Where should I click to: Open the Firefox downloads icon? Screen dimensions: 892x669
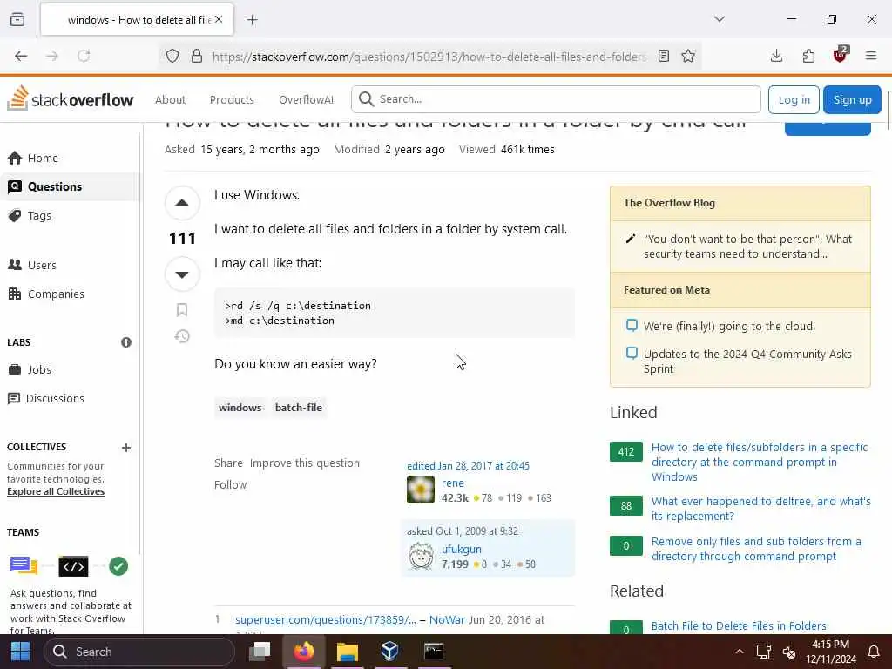pyautogui.click(x=776, y=56)
